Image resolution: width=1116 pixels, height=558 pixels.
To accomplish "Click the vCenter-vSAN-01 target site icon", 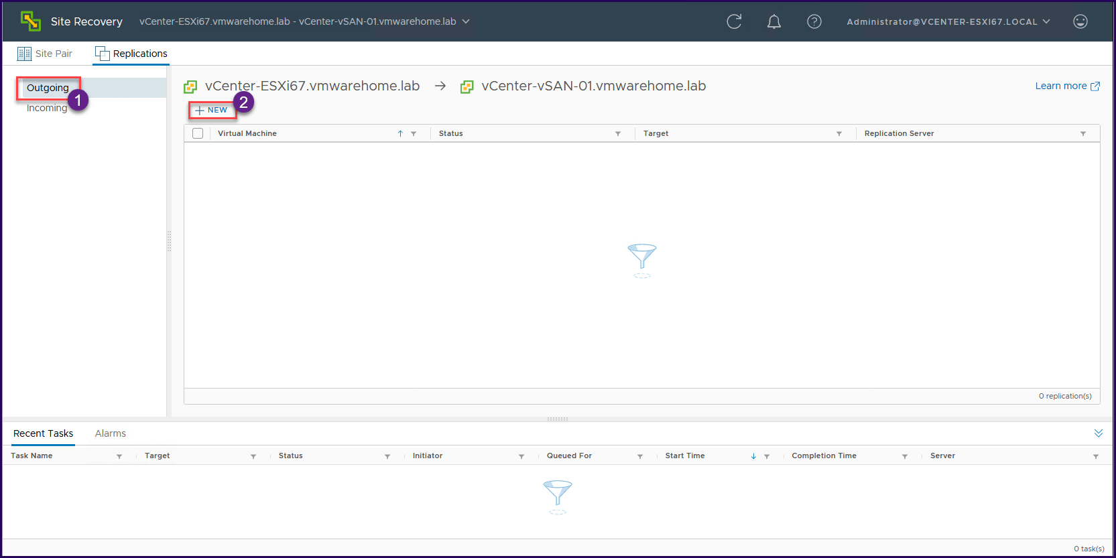I will pyautogui.click(x=467, y=86).
